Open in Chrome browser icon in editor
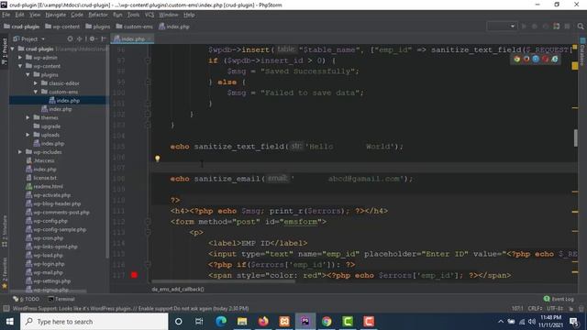Viewport: 587px width, 330px height. (517, 59)
